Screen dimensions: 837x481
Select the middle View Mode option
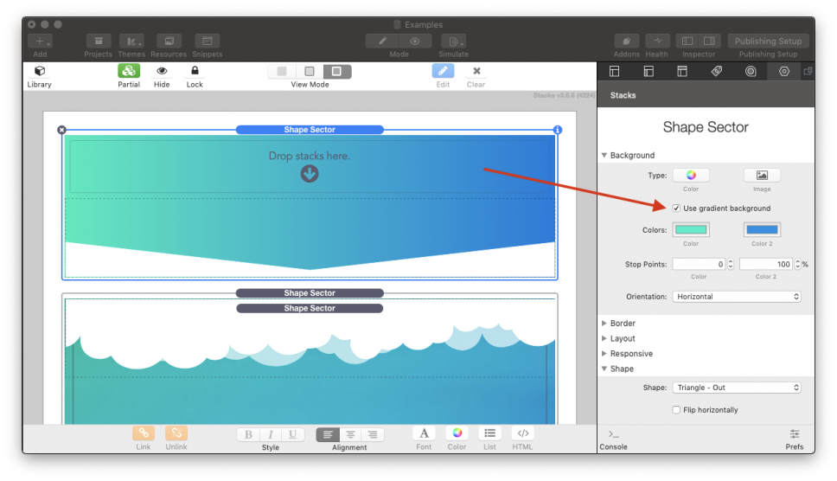310,72
